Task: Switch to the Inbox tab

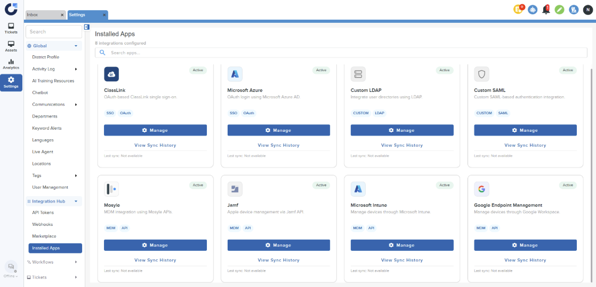Action: [x=43, y=15]
